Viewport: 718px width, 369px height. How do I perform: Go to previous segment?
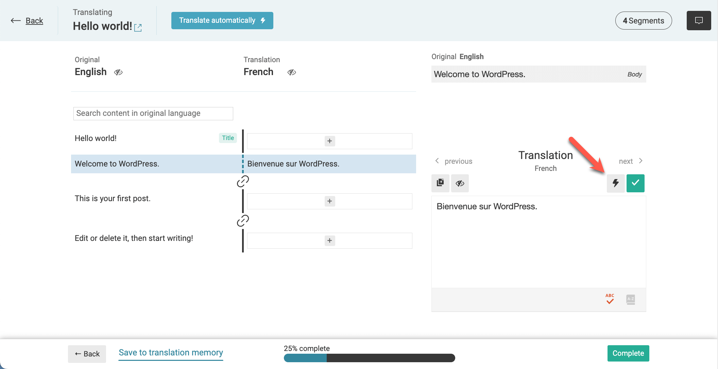point(454,161)
